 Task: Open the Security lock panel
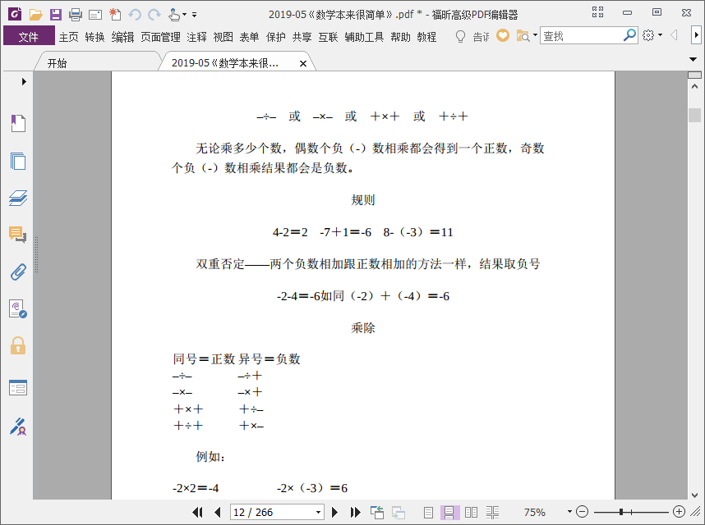18,345
